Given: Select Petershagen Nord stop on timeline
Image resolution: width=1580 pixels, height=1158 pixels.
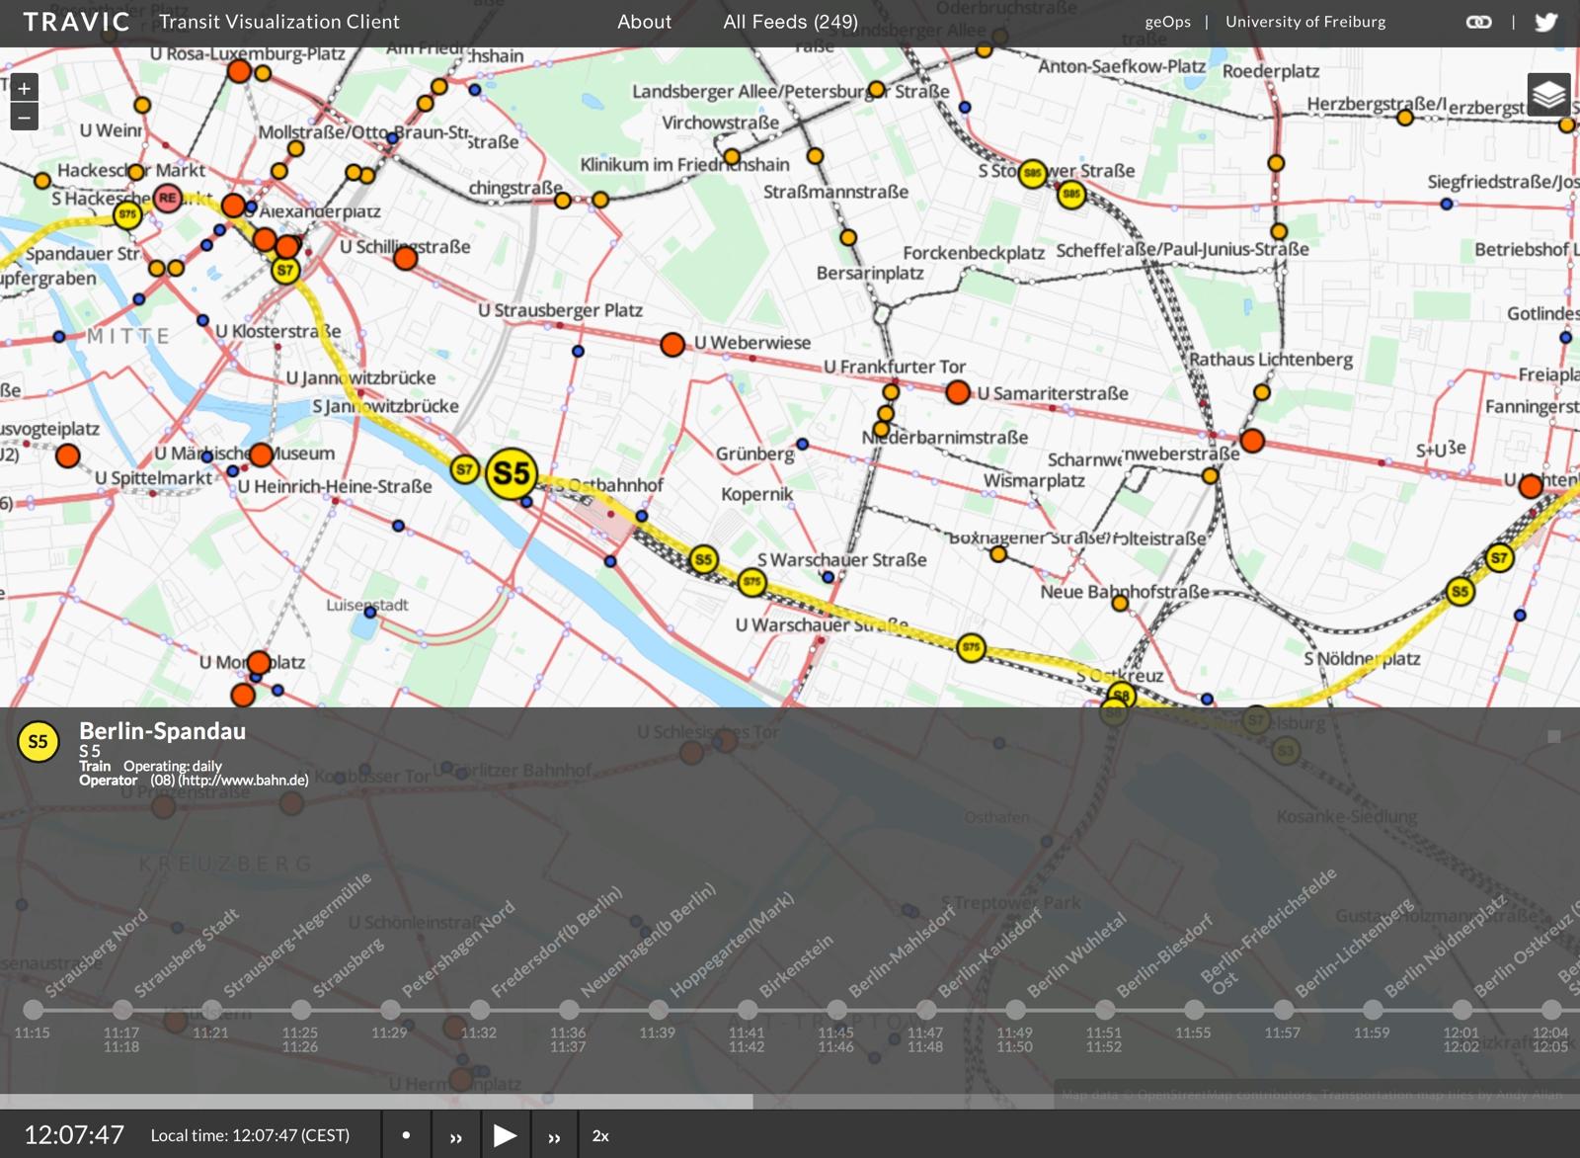Looking at the screenshot, I should tap(390, 1009).
